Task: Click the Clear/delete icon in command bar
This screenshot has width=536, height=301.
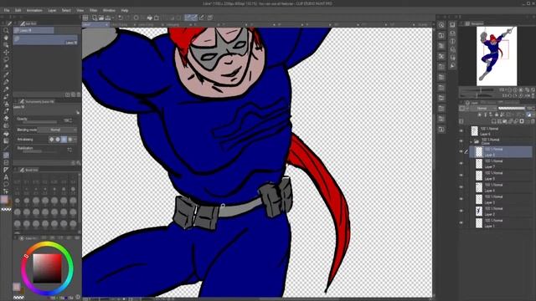Action: (x=136, y=18)
